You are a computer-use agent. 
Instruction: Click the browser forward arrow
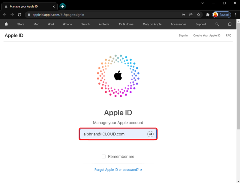(x=12, y=15)
